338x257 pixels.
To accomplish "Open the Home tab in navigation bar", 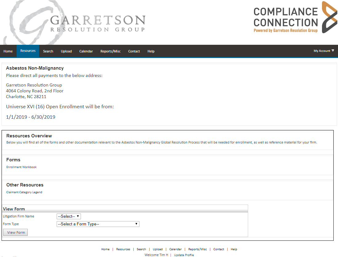I will point(8,51).
